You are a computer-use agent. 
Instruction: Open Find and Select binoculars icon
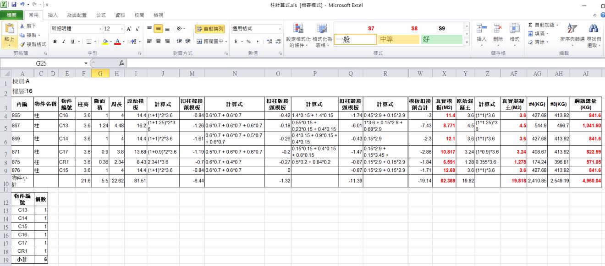[x=594, y=34]
